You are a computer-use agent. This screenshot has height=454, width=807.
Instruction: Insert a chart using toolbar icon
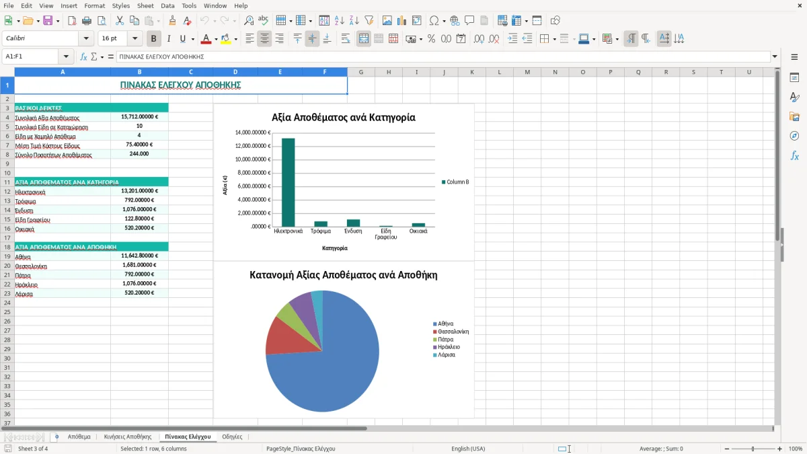[402, 21]
